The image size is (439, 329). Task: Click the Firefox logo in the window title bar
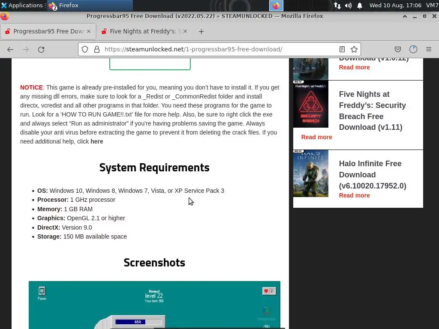click(x=4, y=16)
